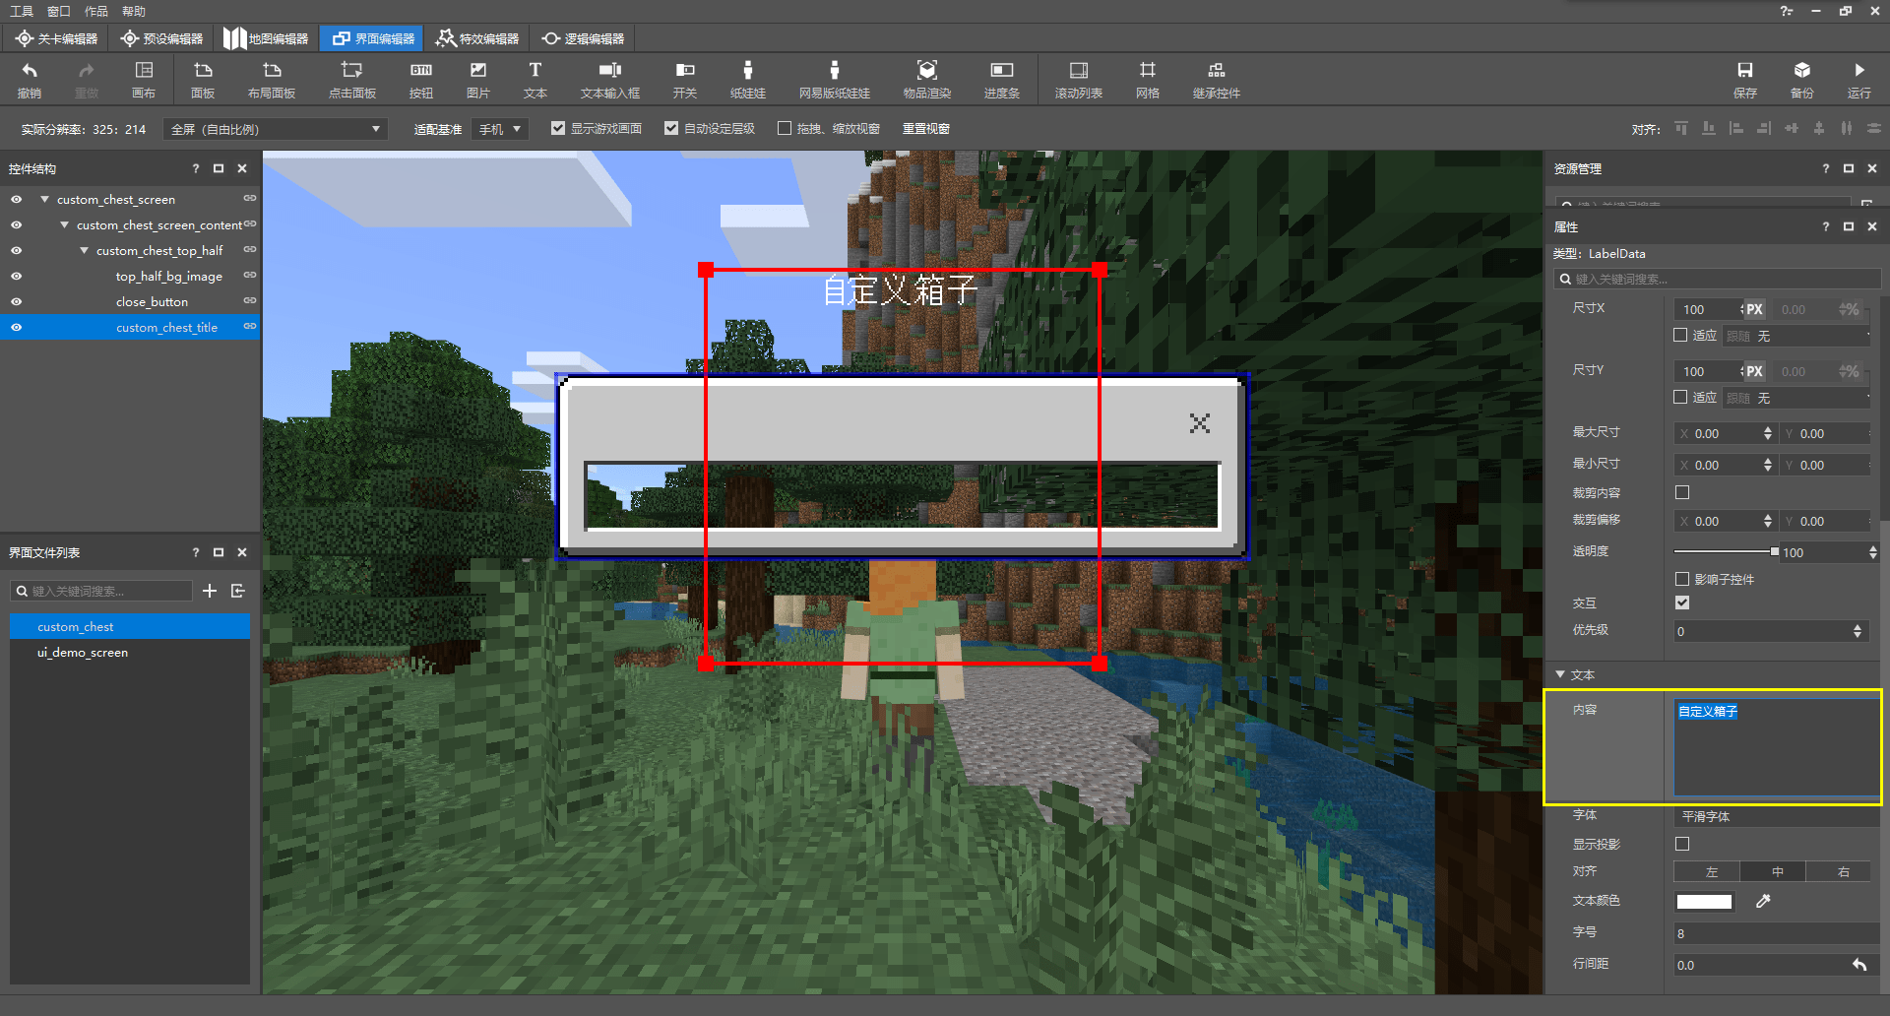The height and width of the screenshot is (1016, 1890).
Task: Open the 作品 menu
Action: click(96, 11)
